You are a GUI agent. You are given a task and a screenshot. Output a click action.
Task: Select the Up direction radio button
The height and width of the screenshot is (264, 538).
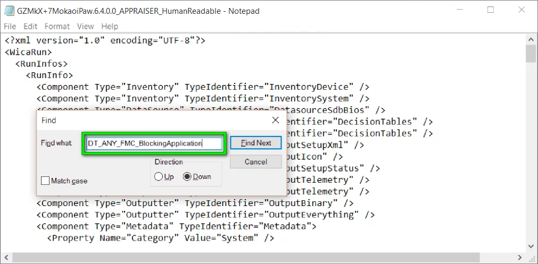(159, 177)
